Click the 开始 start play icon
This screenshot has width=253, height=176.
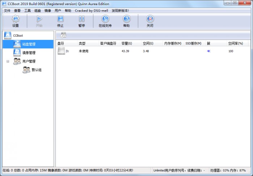(39, 19)
